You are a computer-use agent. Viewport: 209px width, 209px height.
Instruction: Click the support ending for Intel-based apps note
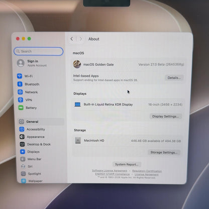[x=105, y=80]
